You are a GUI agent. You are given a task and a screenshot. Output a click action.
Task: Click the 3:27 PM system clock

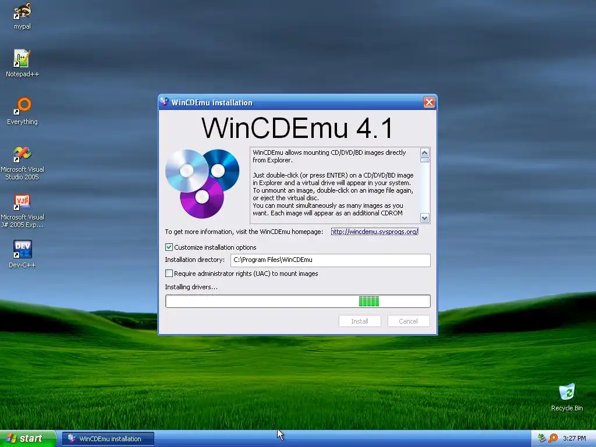(x=574, y=438)
